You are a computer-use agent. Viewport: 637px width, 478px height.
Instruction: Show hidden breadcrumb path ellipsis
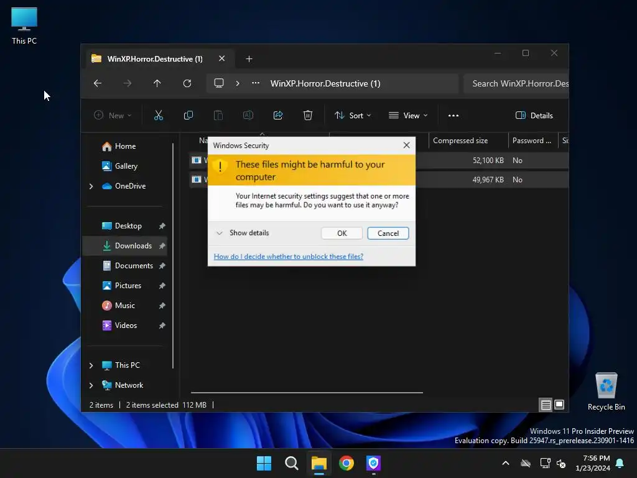256,83
